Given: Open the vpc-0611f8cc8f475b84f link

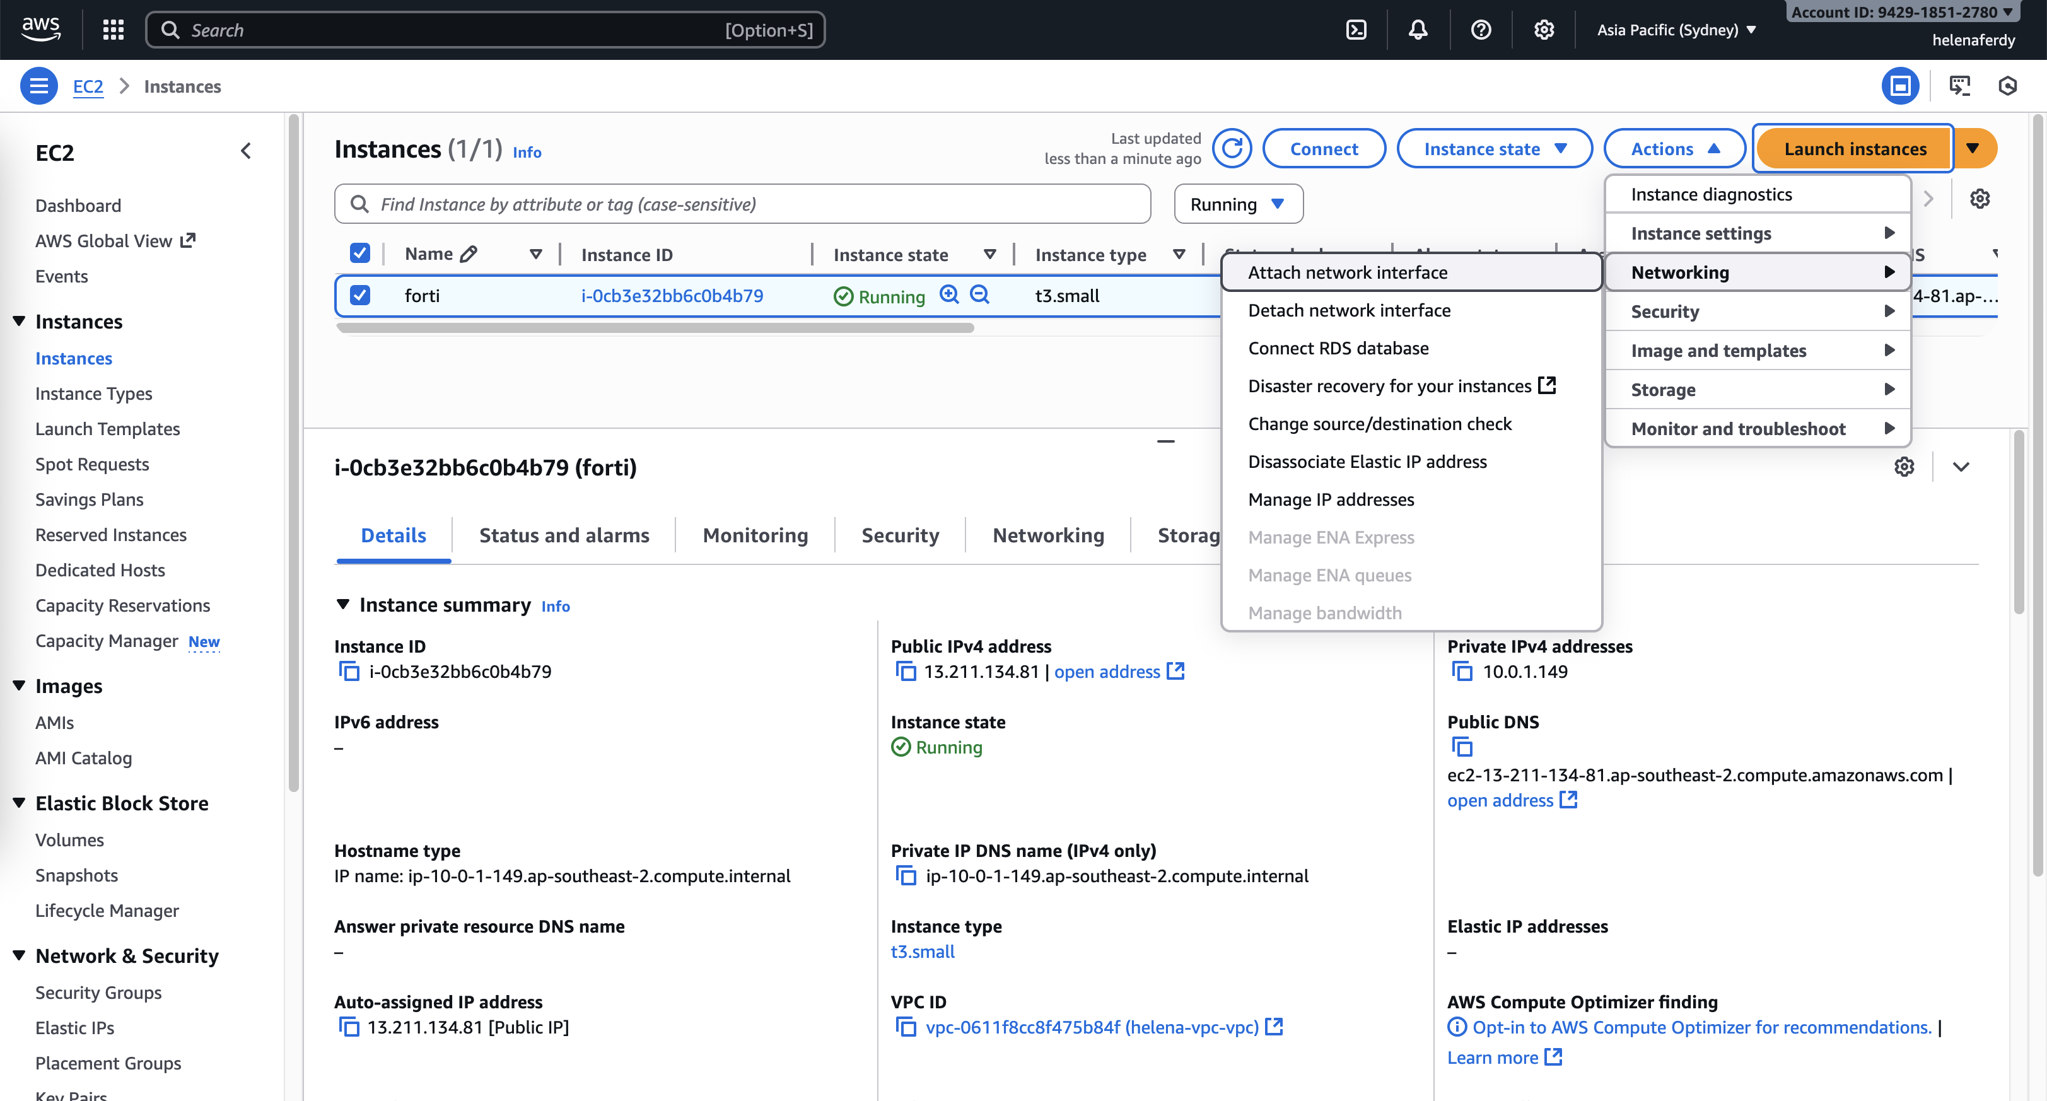Looking at the screenshot, I should [x=1092, y=1027].
